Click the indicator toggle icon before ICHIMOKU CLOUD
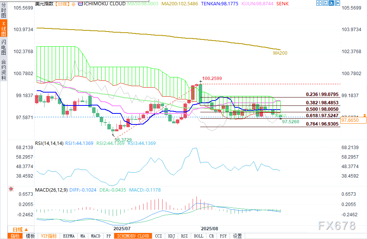The width and height of the screenshot is (367, 239). coord(80,3)
